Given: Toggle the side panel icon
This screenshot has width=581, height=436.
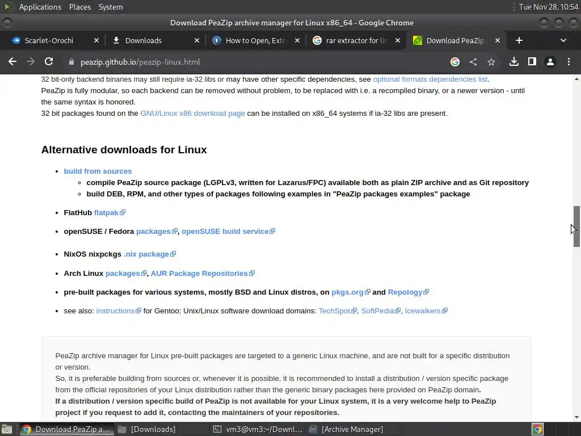Looking at the screenshot, I should 532,61.
